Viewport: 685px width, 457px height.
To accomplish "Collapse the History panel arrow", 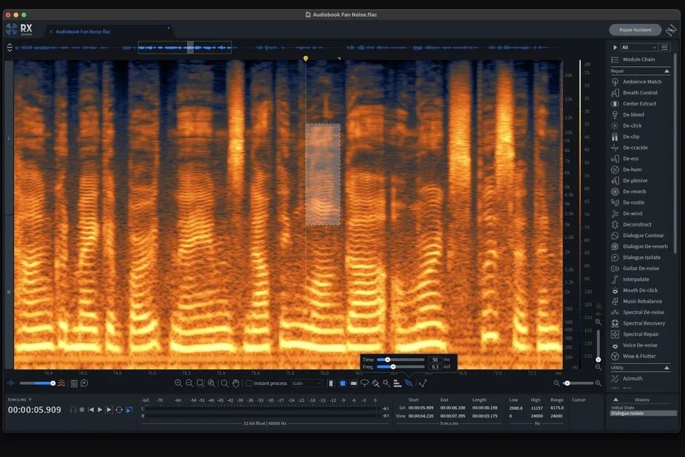I will click(615, 400).
